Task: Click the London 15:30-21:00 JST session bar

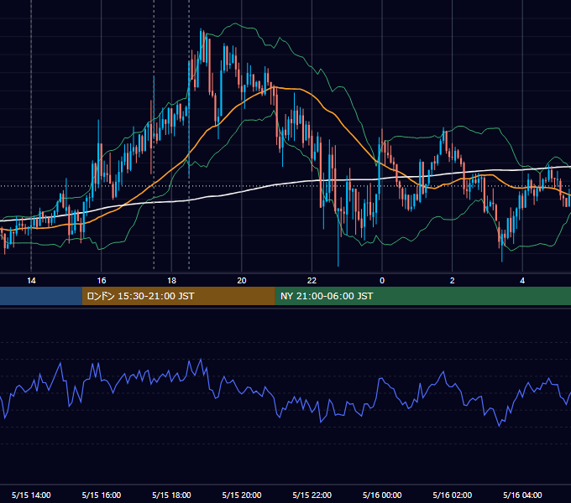Action: 178,296
